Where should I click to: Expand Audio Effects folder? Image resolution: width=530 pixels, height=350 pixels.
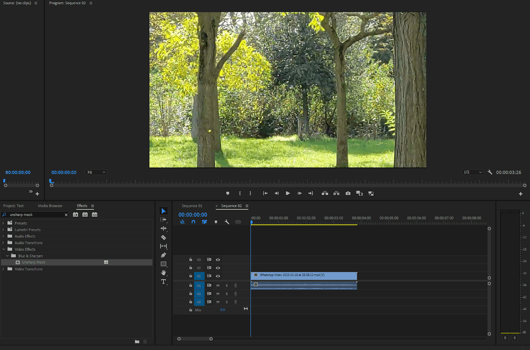(x=3, y=236)
